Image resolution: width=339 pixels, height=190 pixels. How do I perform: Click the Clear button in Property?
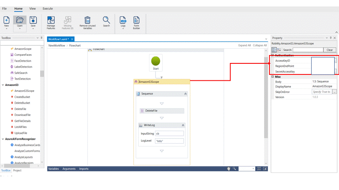click(329, 50)
